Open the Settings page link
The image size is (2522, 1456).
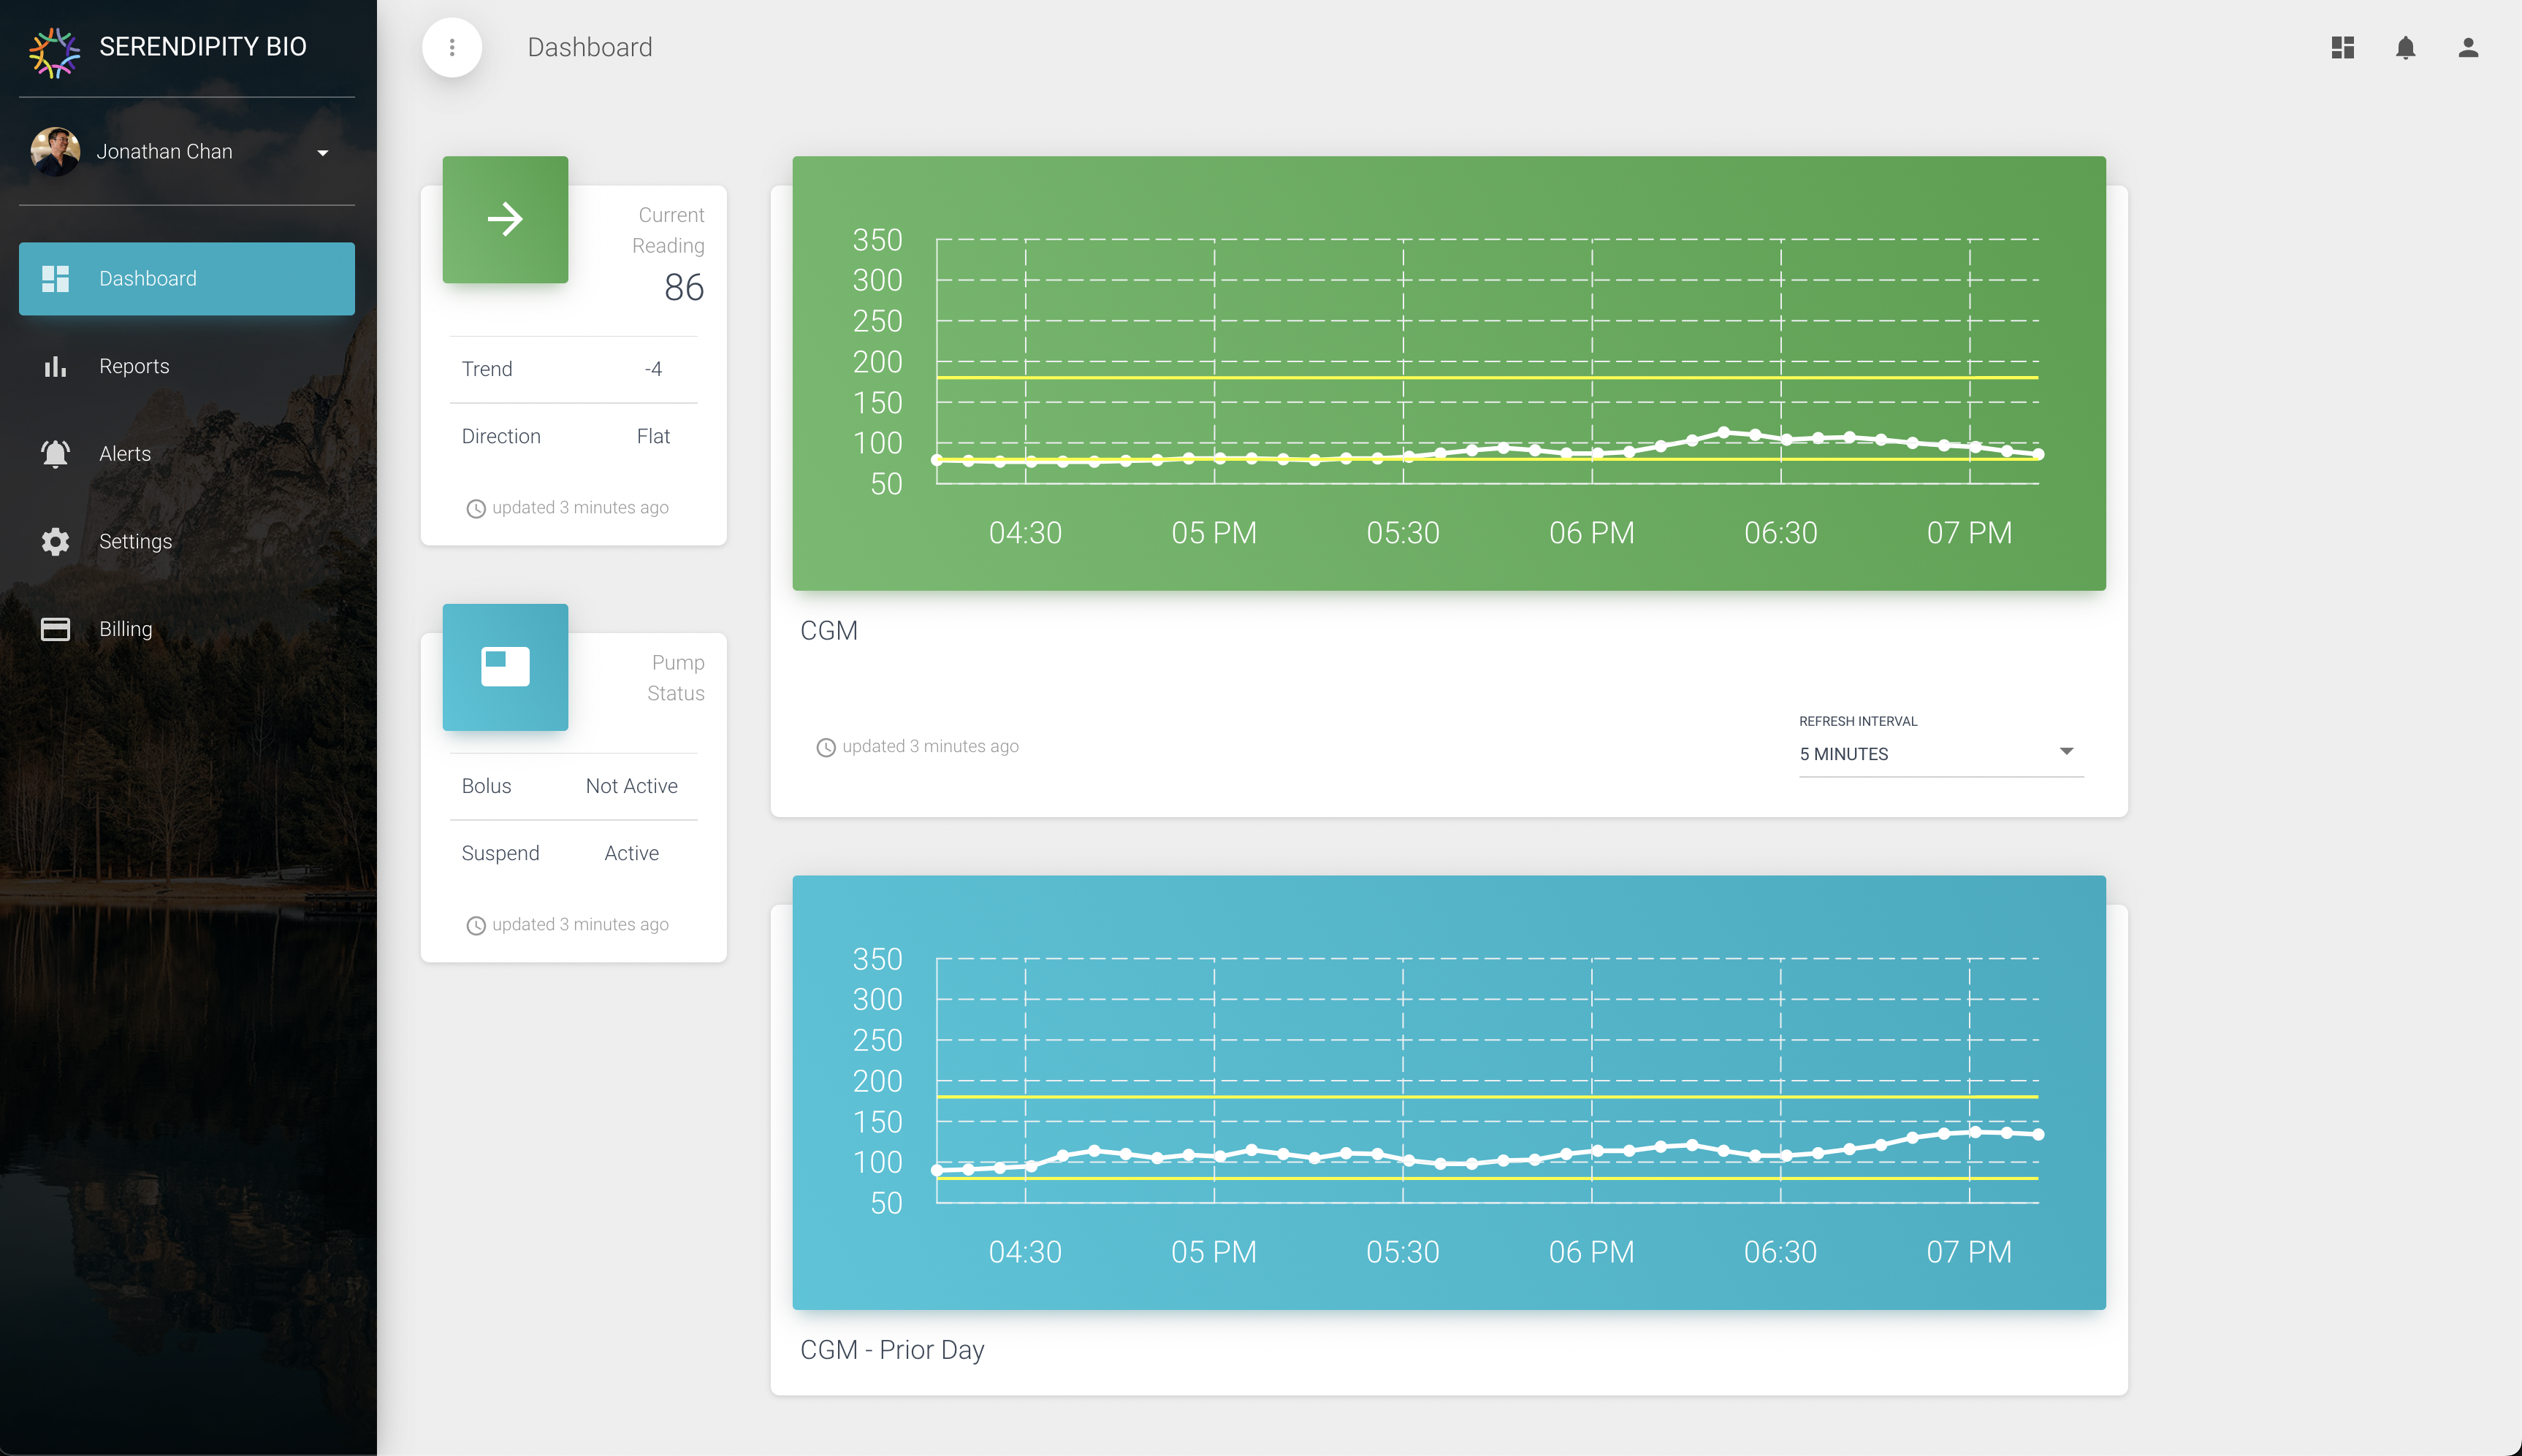(x=135, y=541)
